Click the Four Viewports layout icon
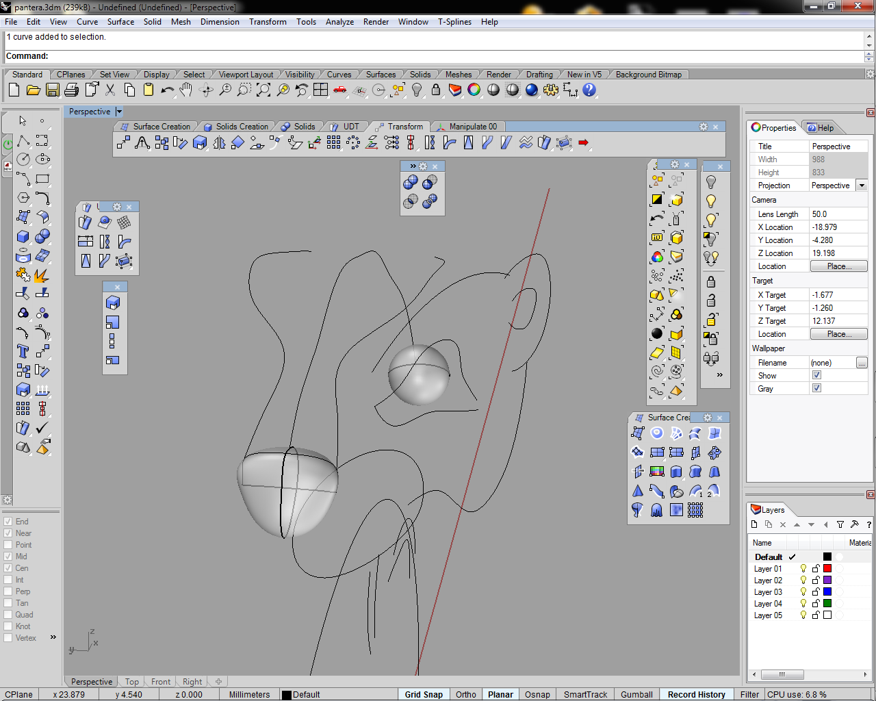 click(320, 90)
